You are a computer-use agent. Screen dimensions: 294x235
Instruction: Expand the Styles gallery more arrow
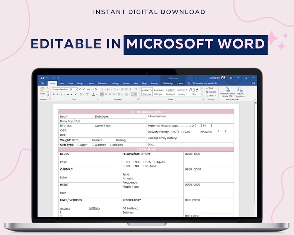coord(201,95)
